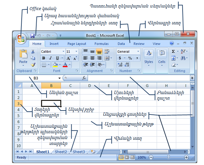Click the Insert Worksheet tab icon

click(93, 151)
